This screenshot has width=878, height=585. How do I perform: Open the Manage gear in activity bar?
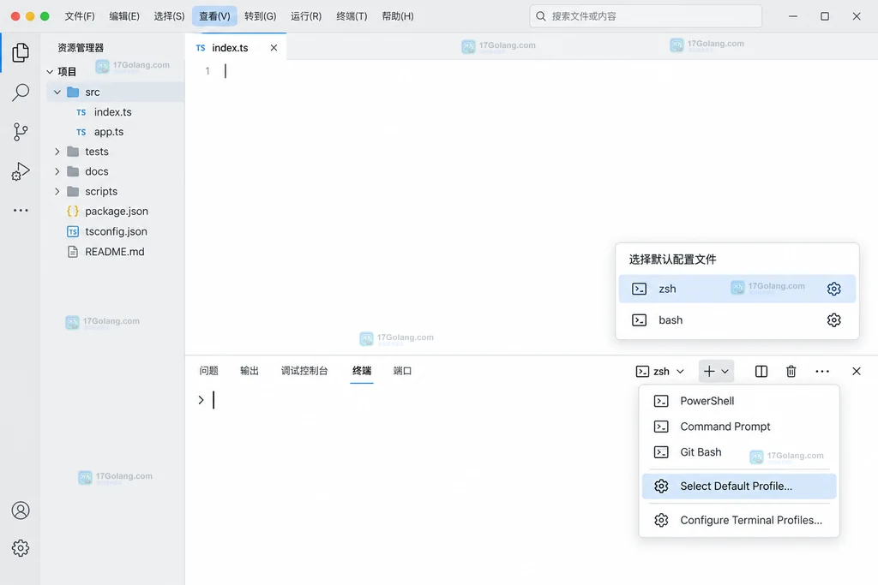point(21,548)
